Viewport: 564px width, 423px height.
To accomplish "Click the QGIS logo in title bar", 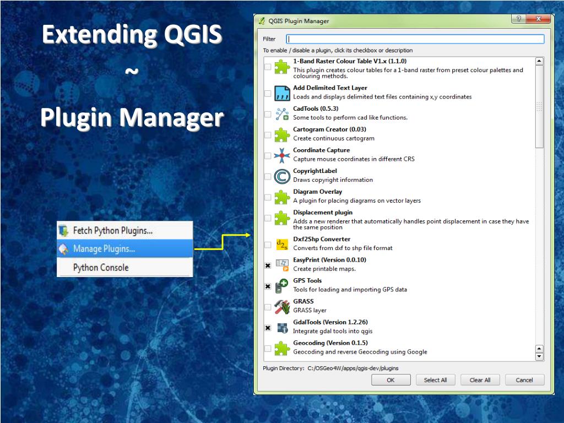I will [x=262, y=21].
